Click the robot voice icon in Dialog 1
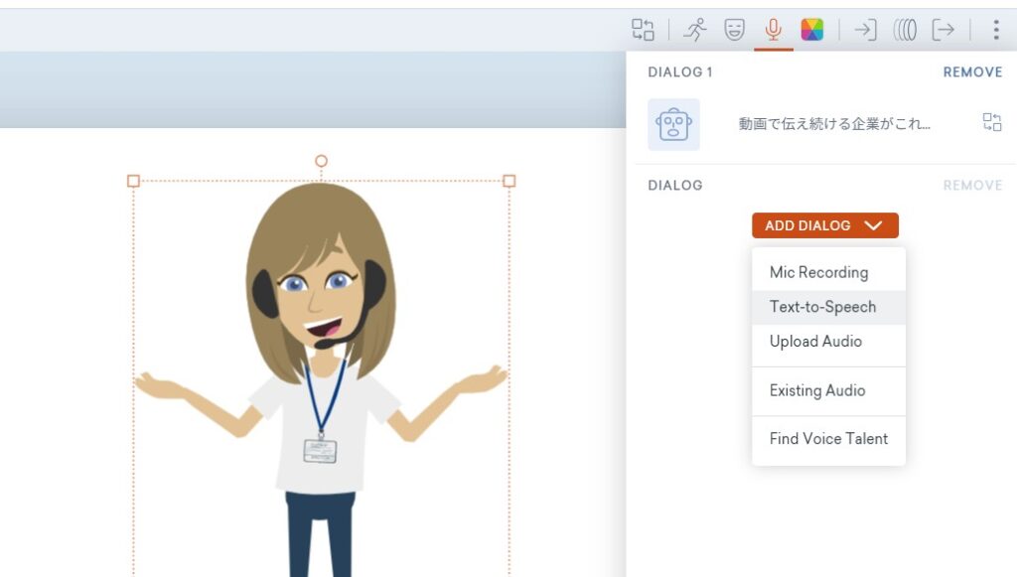The height and width of the screenshot is (577, 1017). (x=673, y=124)
